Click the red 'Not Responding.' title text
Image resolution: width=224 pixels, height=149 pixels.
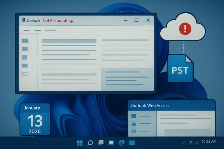tap(58, 21)
